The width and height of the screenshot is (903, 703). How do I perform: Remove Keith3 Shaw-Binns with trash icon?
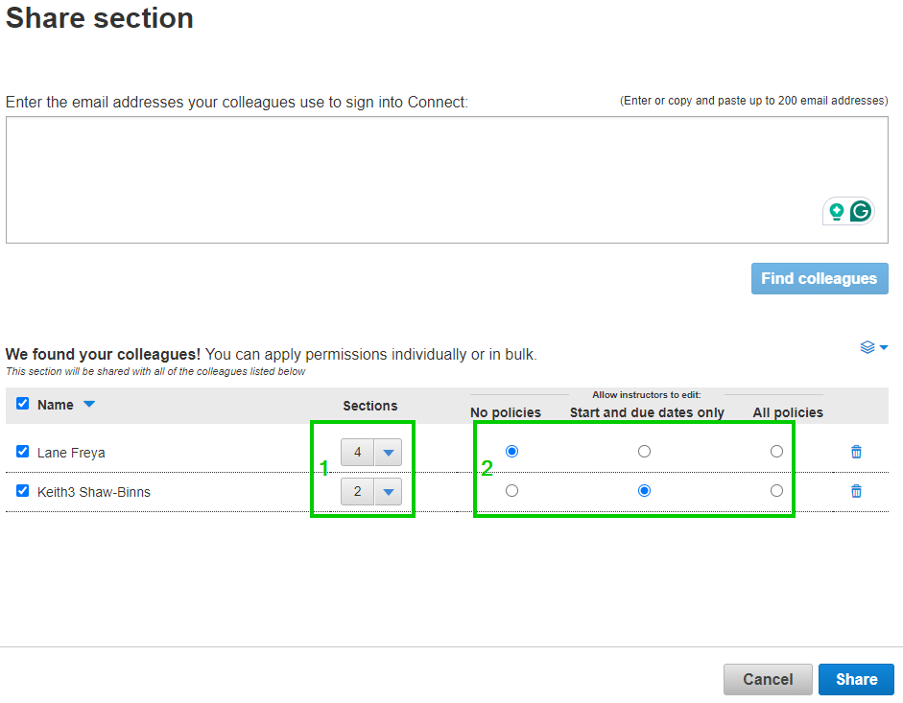(x=856, y=491)
